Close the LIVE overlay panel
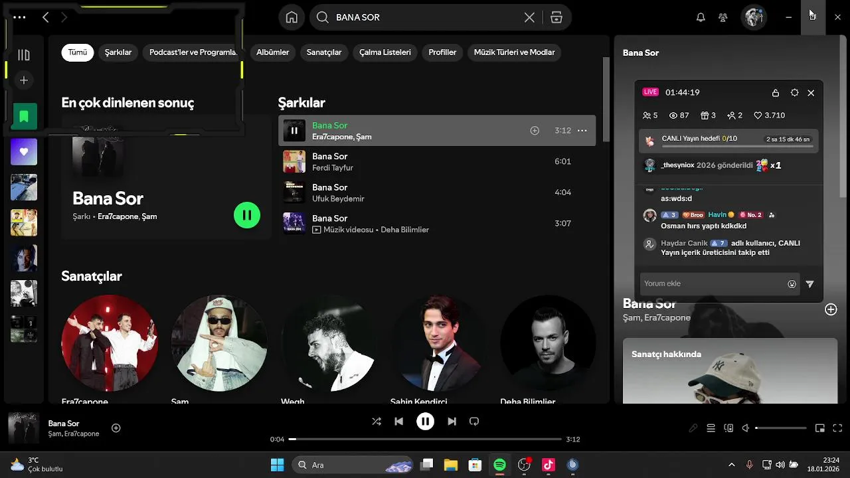Image resolution: width=850 pixels, height=478 pixels. click(x=811, y=93)
